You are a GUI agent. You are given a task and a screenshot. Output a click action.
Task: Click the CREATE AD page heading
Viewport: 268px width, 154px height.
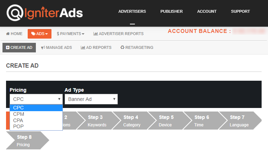(22, 65)
